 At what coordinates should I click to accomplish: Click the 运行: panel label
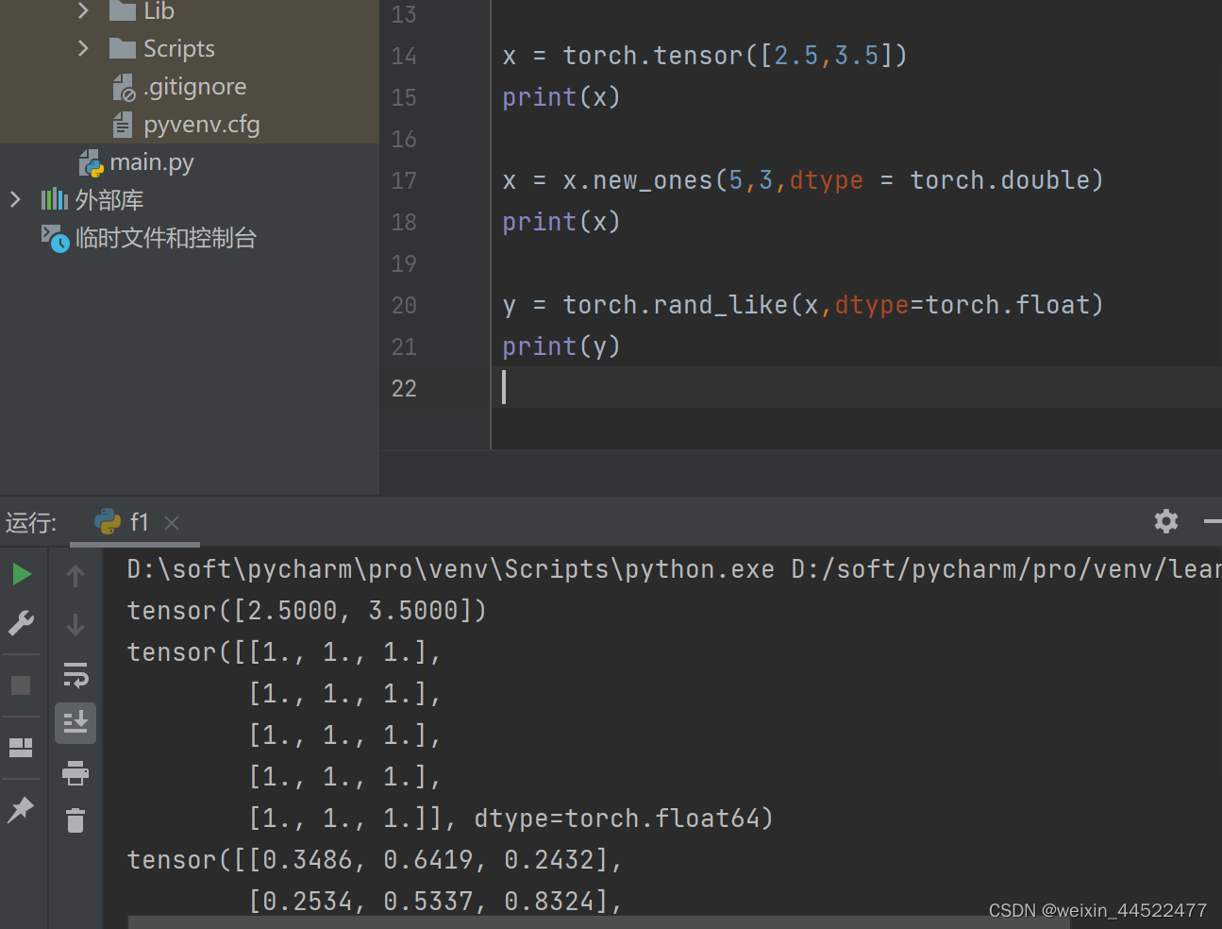click(31, 522)
